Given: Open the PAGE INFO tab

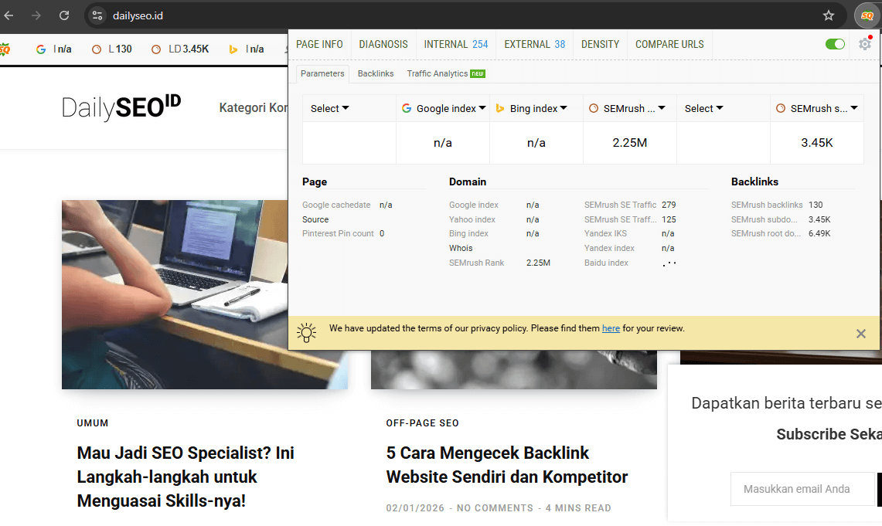Looking at the screenshot, I should (319, 44).
